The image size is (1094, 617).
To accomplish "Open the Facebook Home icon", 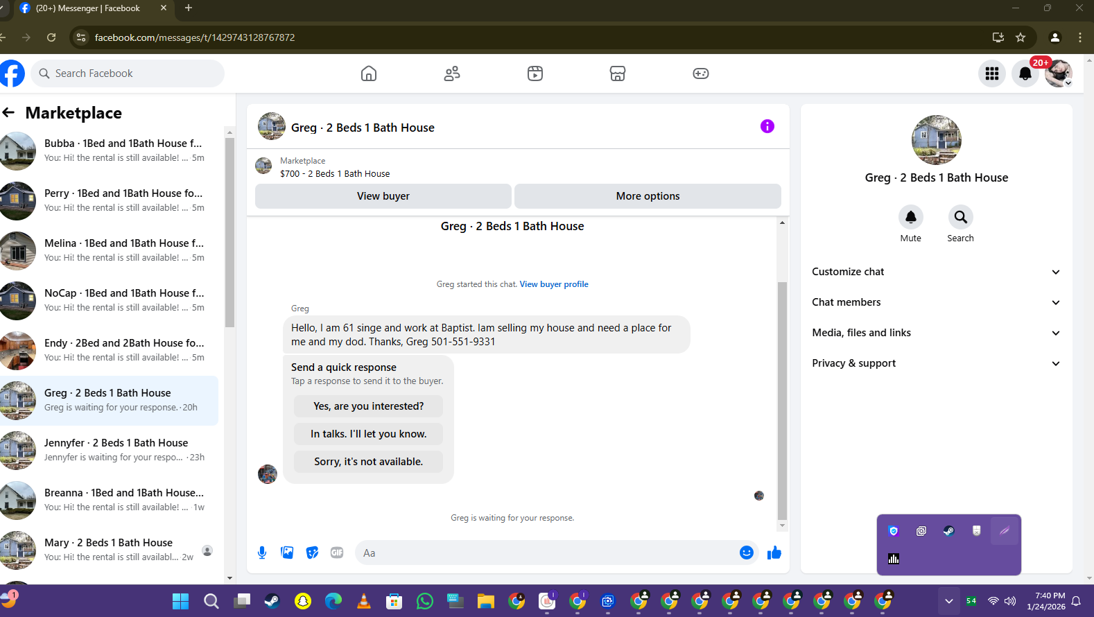I will click(x=369, y=73).
